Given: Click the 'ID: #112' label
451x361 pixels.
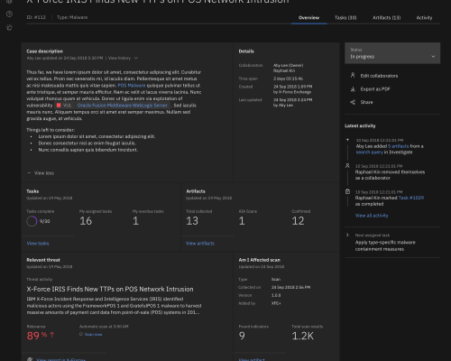Looking at the screenshot, I should (36, 17).
